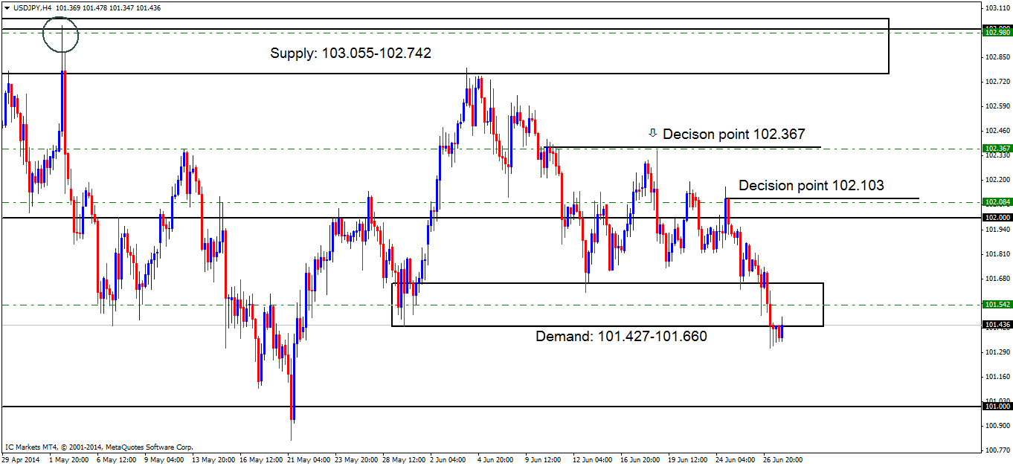Click the 102.590 value on price scale
Screen dimensions: 1013x466
click(997, 106)
